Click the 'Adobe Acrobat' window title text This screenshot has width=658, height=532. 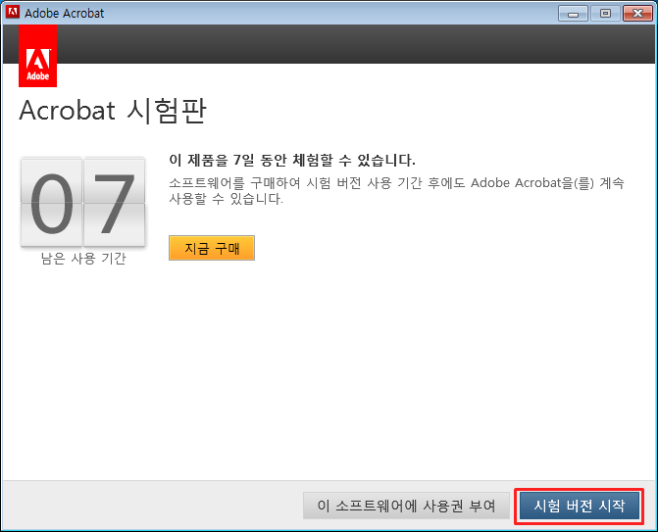tap(64, 13)
